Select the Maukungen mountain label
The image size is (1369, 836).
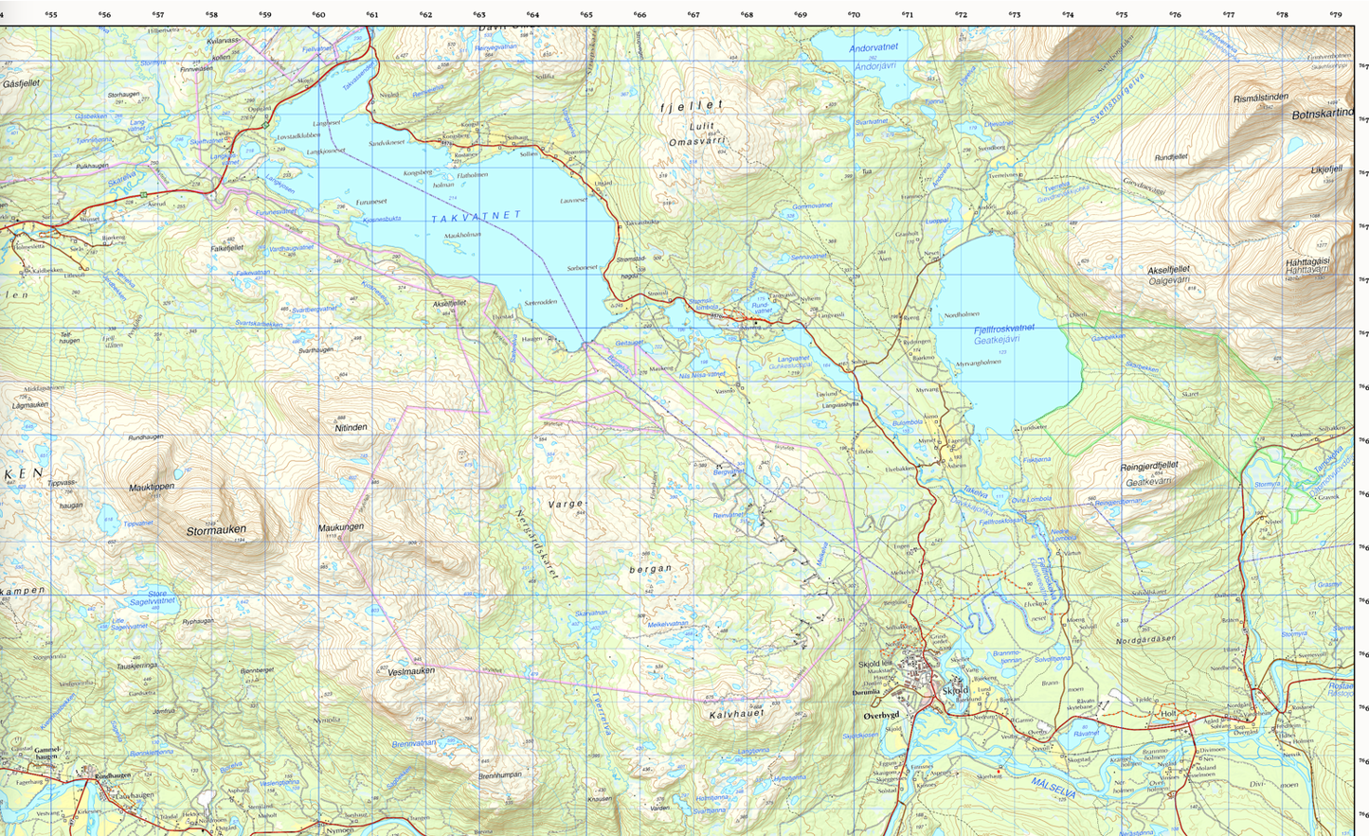[x=341, y=526]
